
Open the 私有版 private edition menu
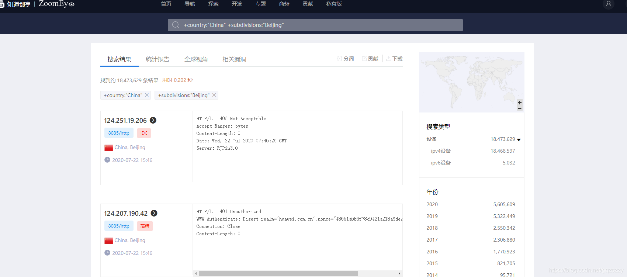pyautogui.click(x=334, y=4)
